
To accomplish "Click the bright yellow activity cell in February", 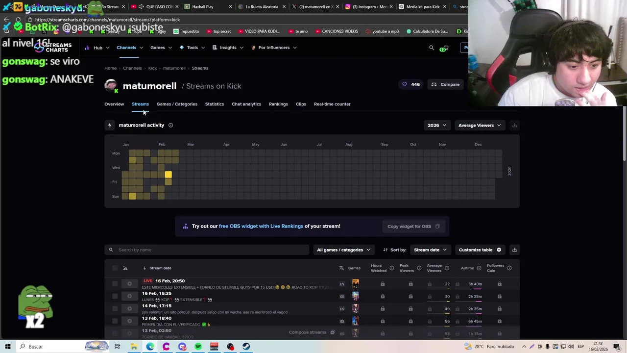I will click(168, 175).
